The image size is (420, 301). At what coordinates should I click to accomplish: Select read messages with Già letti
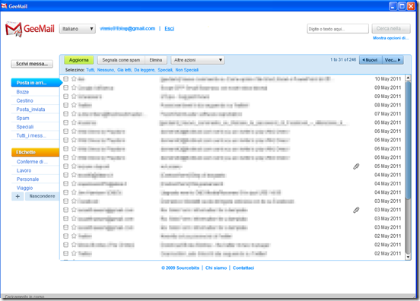(x=124, y=70)
